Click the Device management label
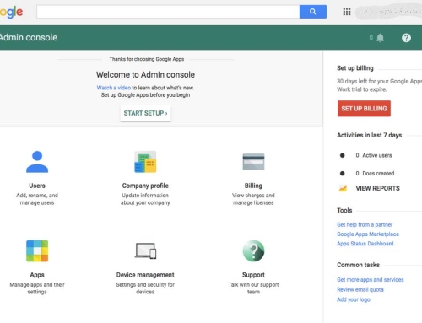422x323 pixels. click(145, 275)
